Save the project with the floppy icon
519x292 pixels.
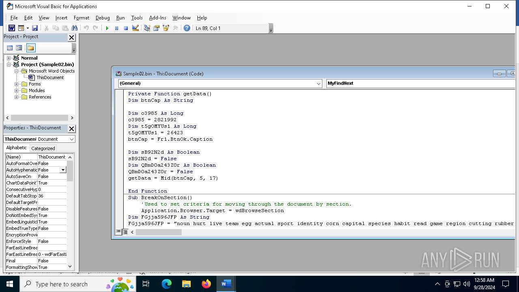[x=35, y=28]
